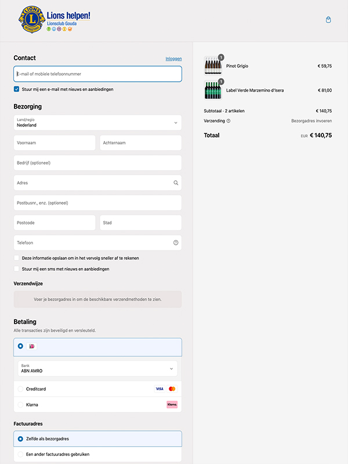The image size is (348, 464).
Task: Click the Klarna logo icon
Action: click(172, 404)
